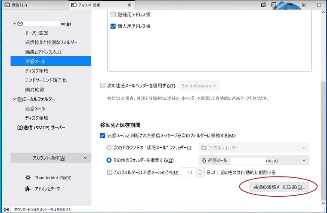
Task: Decrease the days value with down arrow
Action: click(x=200, y=174)
